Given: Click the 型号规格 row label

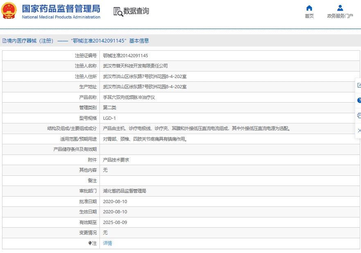Looking at the screenshot, I should coord(88,118).
